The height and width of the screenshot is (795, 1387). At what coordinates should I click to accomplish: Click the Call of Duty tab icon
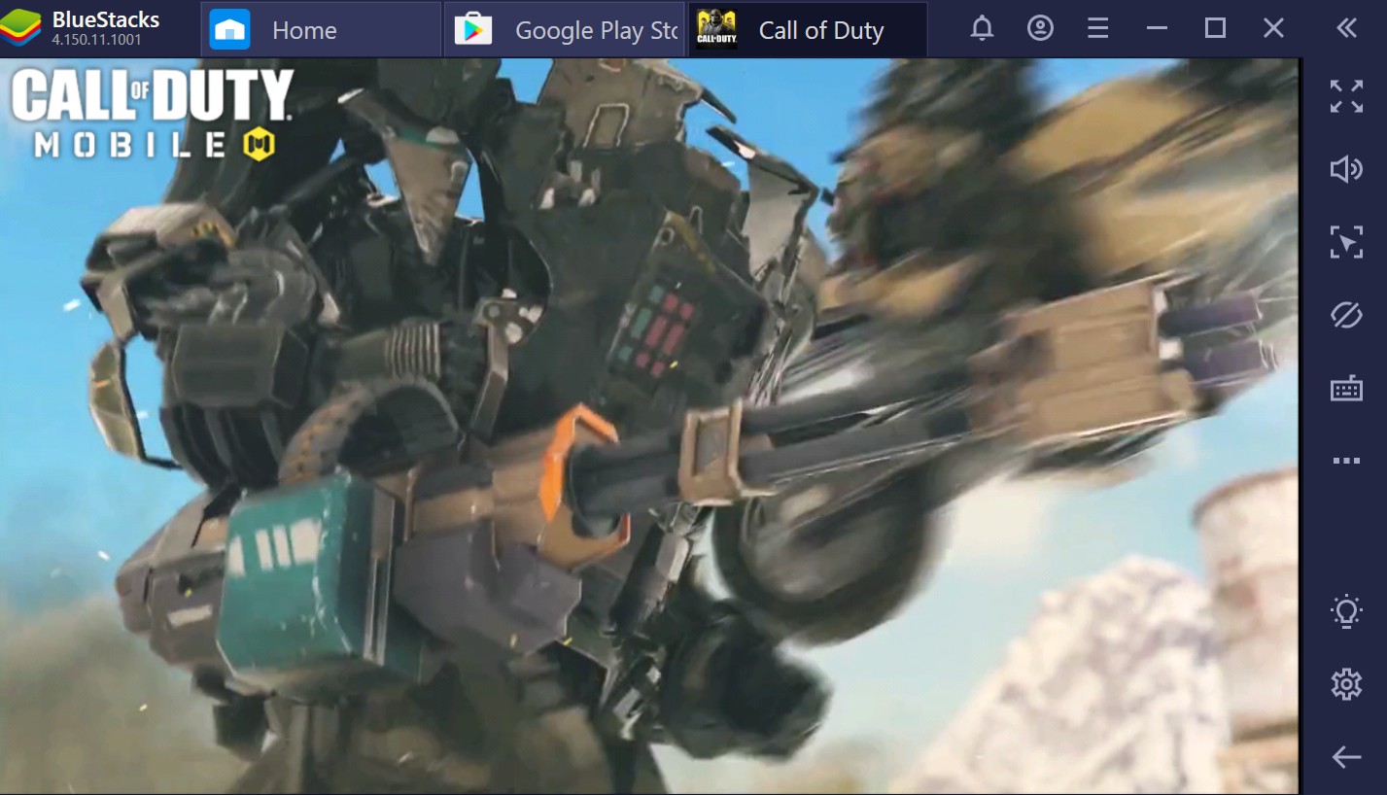(x=716, y=29)
